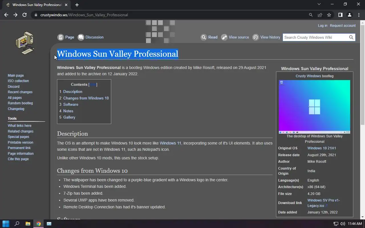Viewport: 365px width, 228px height.
Task: Open the Windows 10 21H1 link
Action: pyautogui.click(x=322, y=148)
